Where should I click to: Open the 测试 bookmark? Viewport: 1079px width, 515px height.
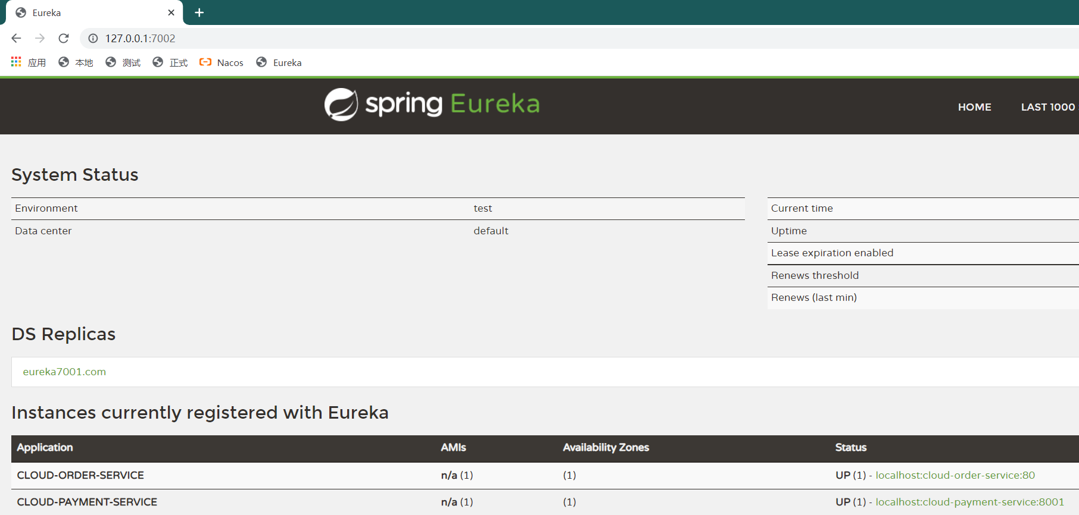[x=123, y=62]
